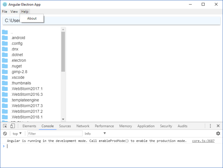Screen dimensions: 223x168
Task: Toggle the device toolbar icon
Action: (x=12, y=126)
